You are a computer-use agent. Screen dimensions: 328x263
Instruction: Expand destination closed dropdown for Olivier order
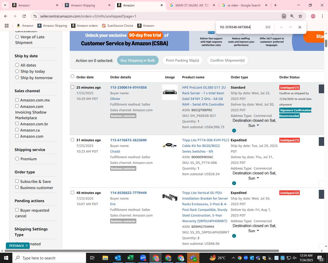click(x=258, y=125)
